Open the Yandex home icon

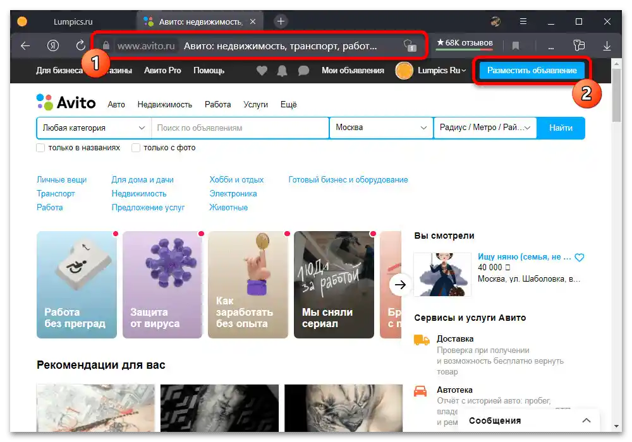[x=53, y=46]
